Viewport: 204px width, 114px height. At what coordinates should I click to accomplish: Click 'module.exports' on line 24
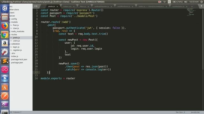(x=51, y=78)
